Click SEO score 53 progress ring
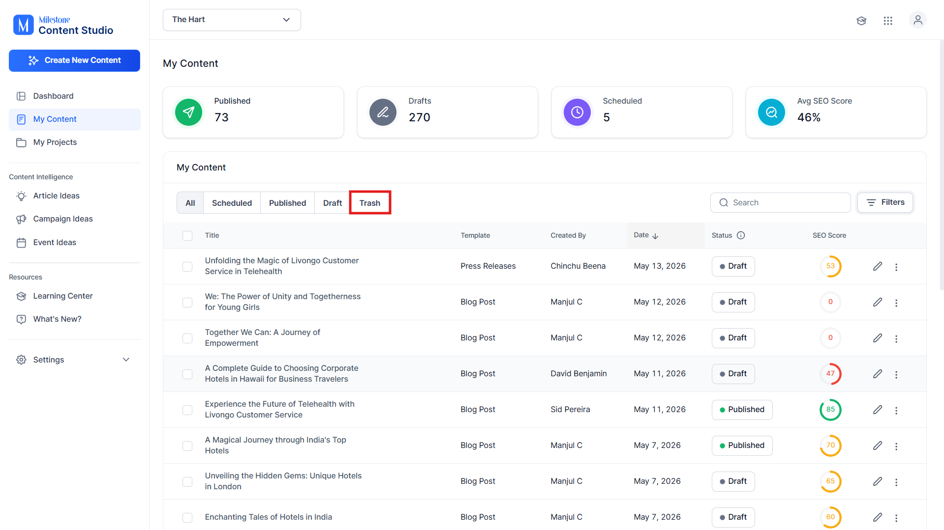Viewport: 944px width, 530px height. [x=830, y=266]
